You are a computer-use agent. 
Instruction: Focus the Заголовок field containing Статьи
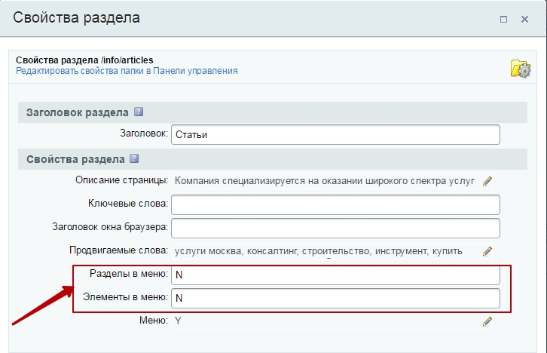coord(335,134)
